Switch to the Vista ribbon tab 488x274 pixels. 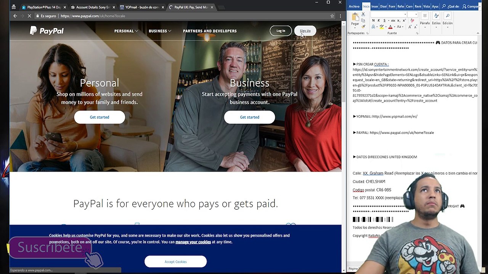[426, 6]
